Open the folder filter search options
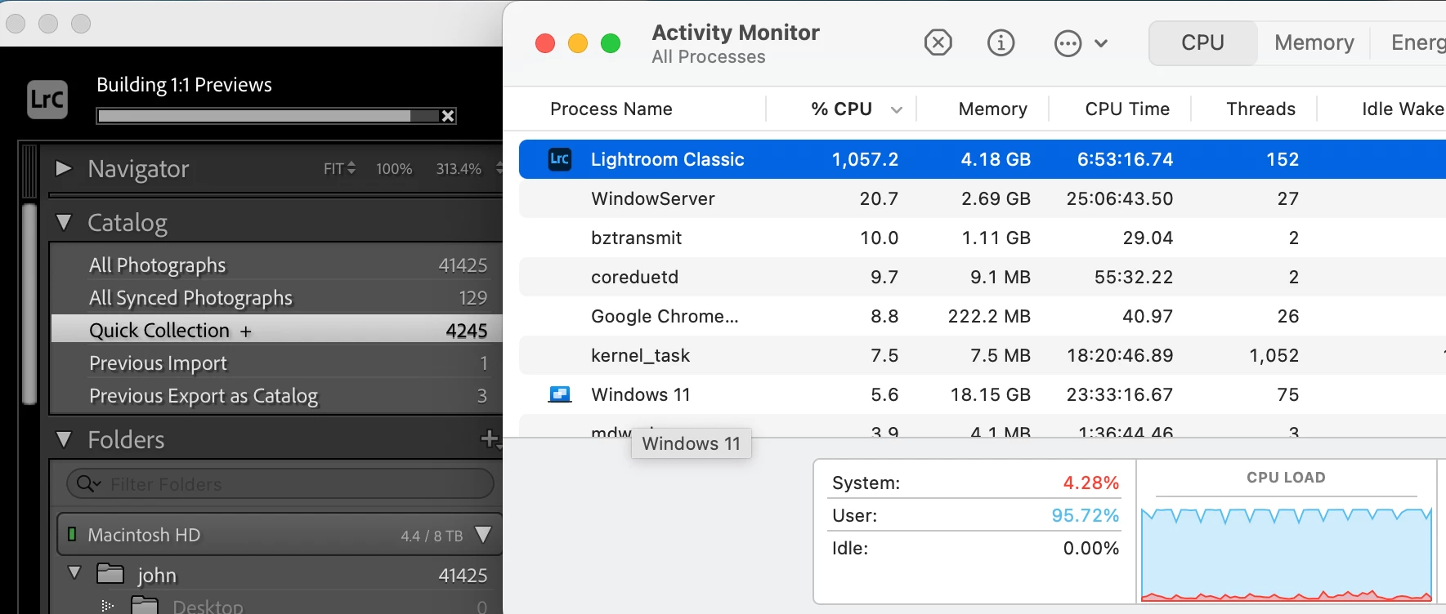The width and height of the screenshot is (1446, 614). pyautogui.click(x=88, y=484)
